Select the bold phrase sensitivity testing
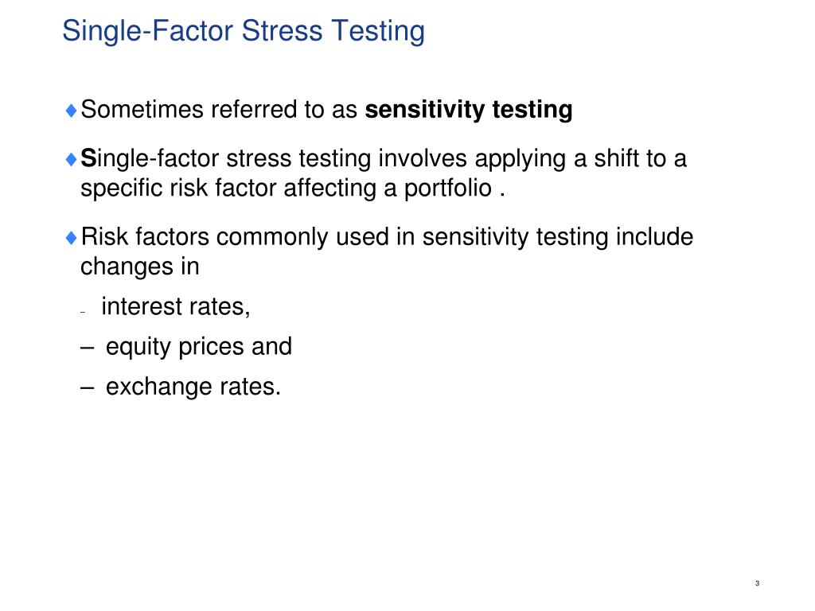Screen dimensions: 815x611 (468, 110)
